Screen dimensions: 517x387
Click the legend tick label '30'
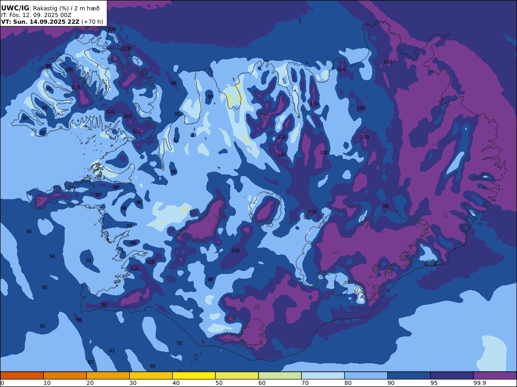point(133,383)
